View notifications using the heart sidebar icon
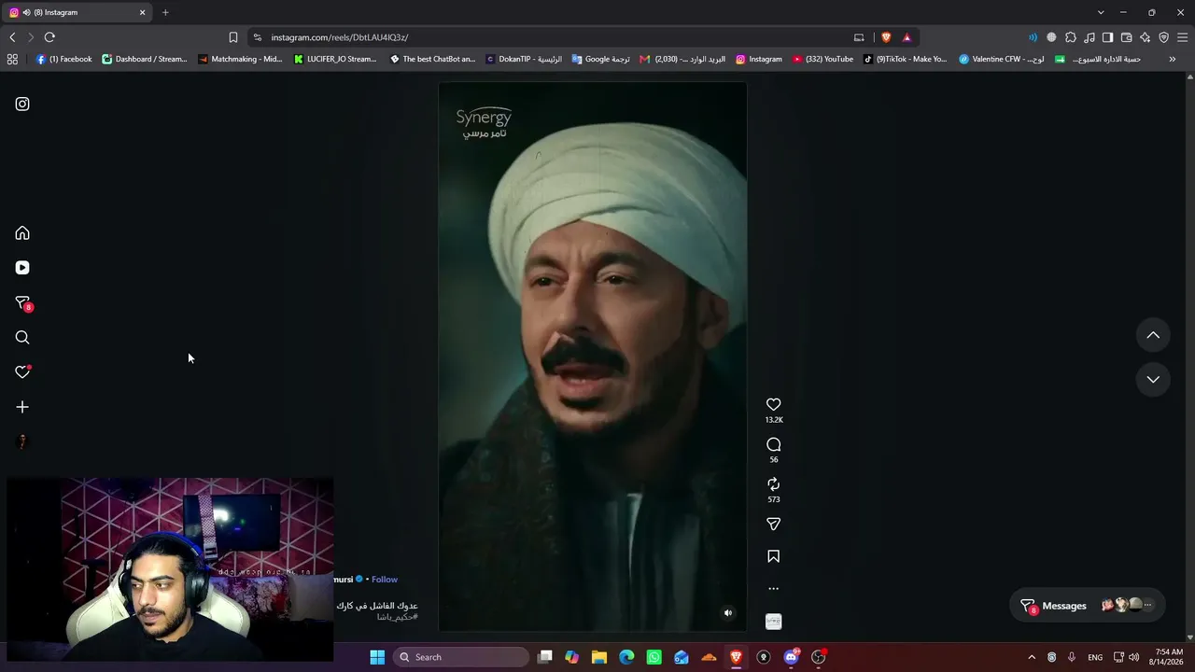 [22, 372]
